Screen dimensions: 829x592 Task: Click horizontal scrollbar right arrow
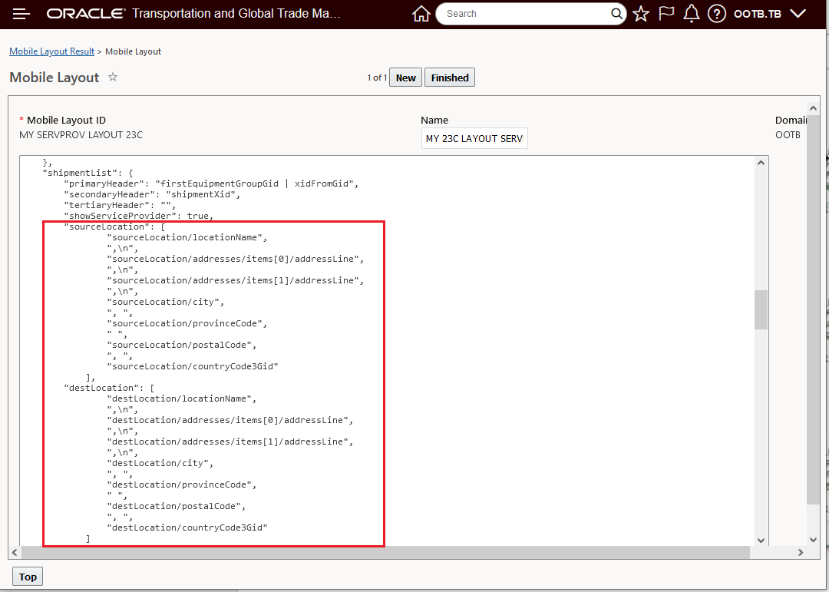click(x=801, y=552)
